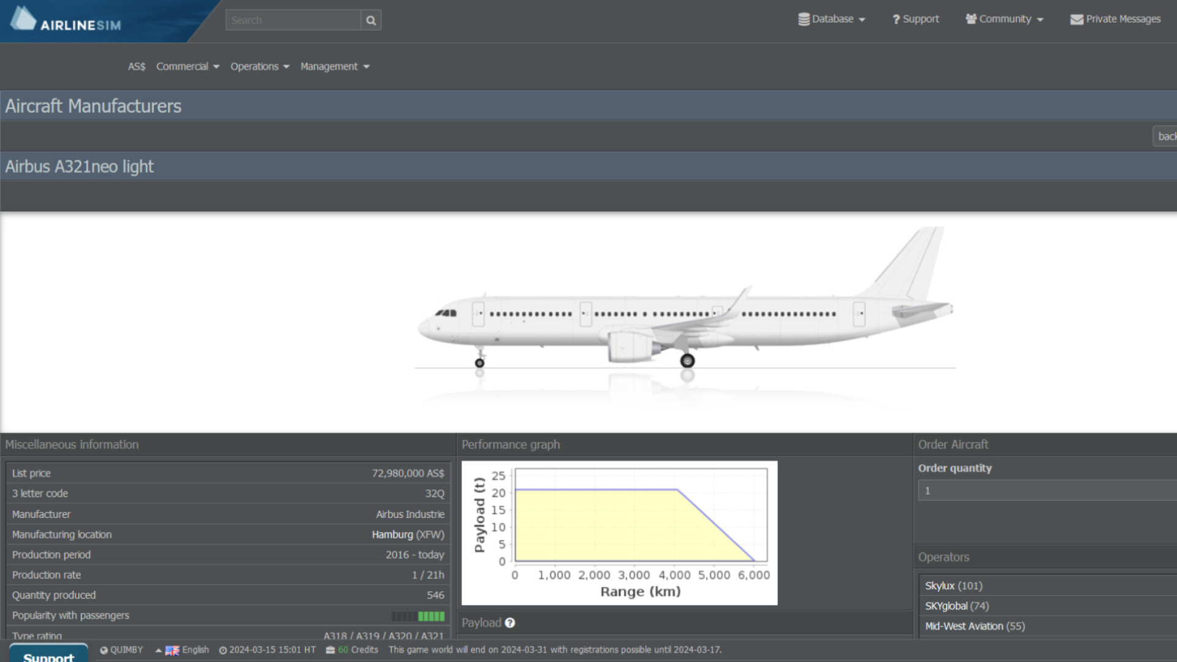
Task: Click the Payload help question-mark icon
Action: coord(511,623)
